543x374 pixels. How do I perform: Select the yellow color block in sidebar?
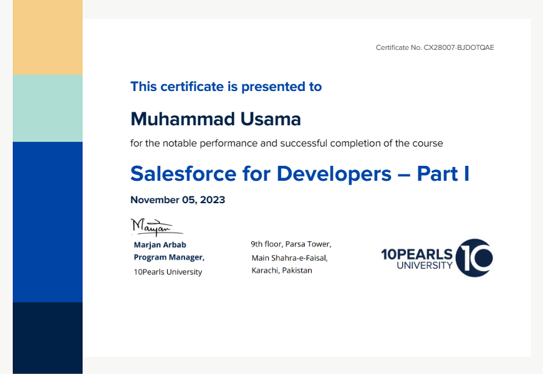tap(47, 37)
